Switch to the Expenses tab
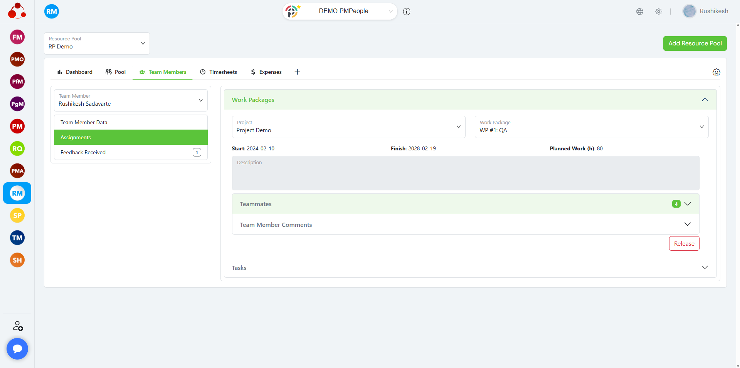The image size is (740, 368). (x=266, y=72)
